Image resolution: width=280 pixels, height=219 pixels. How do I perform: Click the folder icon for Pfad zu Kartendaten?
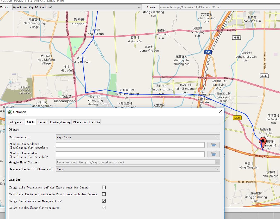pyautogui.click(x=214, y=145)
